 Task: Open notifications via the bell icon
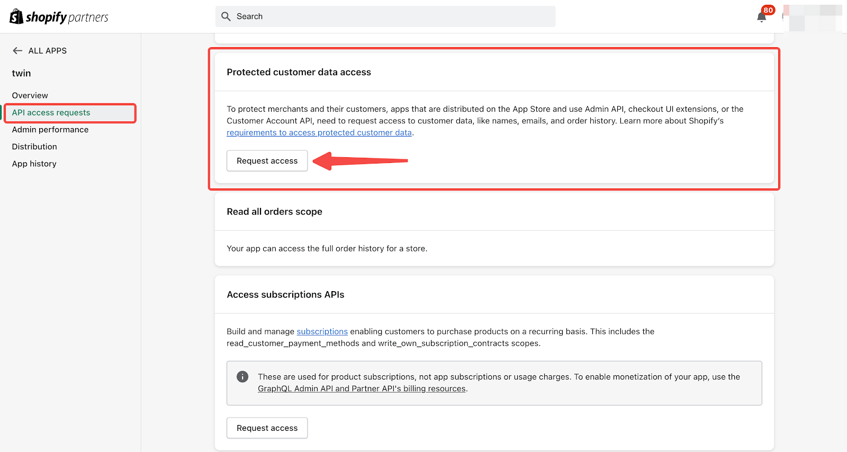761,17
